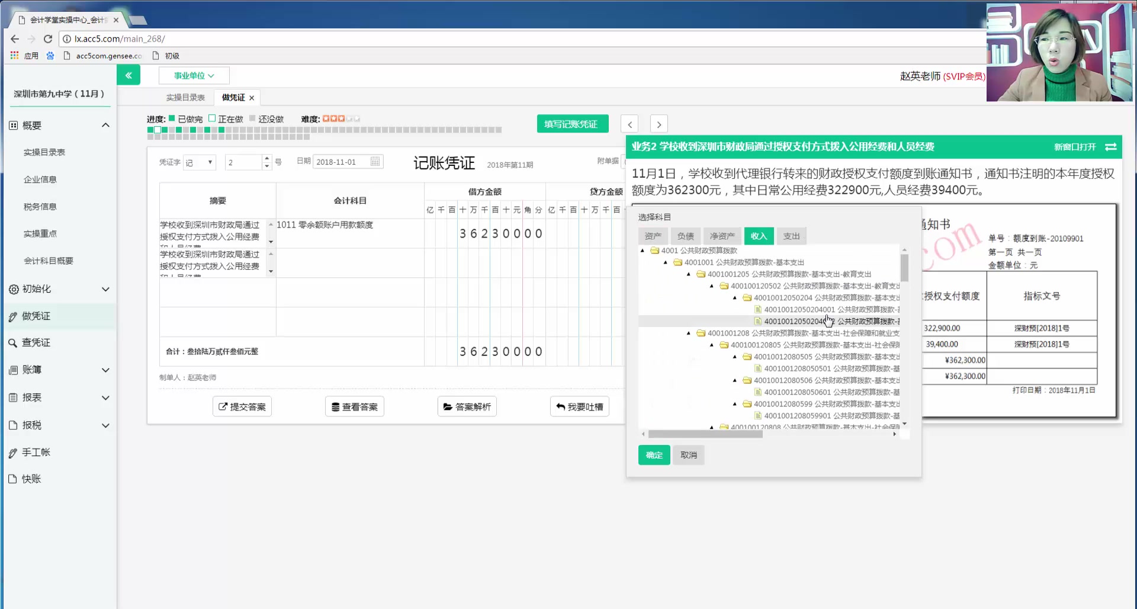This screenshot has width=1137, height=609.
Task: Click the 快账 file icon
Action: click(13, 479)
